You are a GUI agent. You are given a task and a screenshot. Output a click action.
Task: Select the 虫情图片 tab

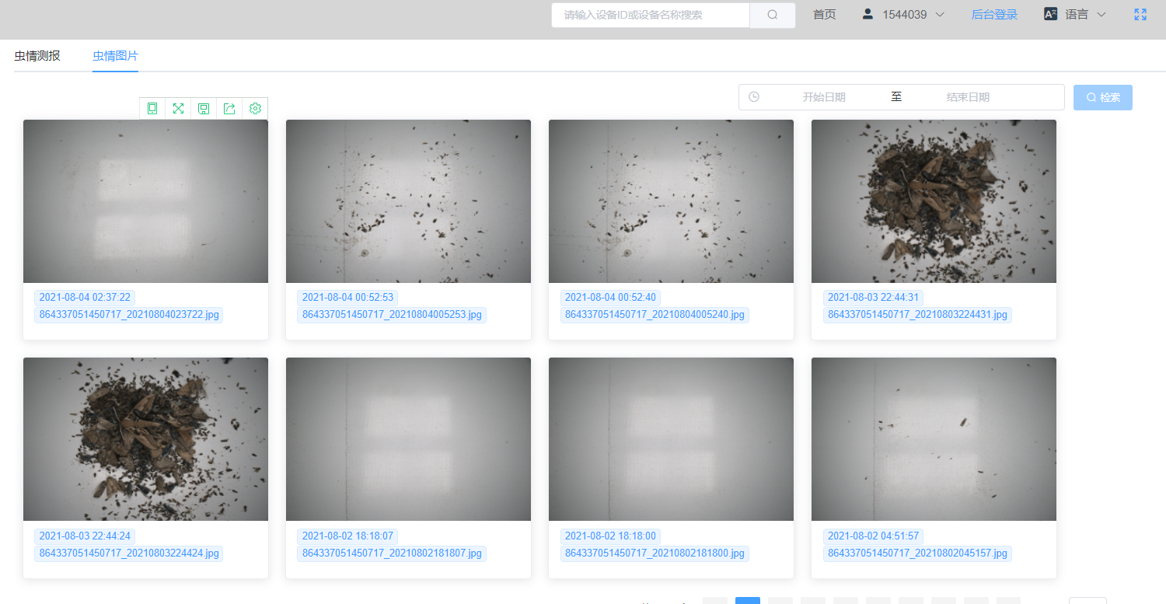(115, 56)
